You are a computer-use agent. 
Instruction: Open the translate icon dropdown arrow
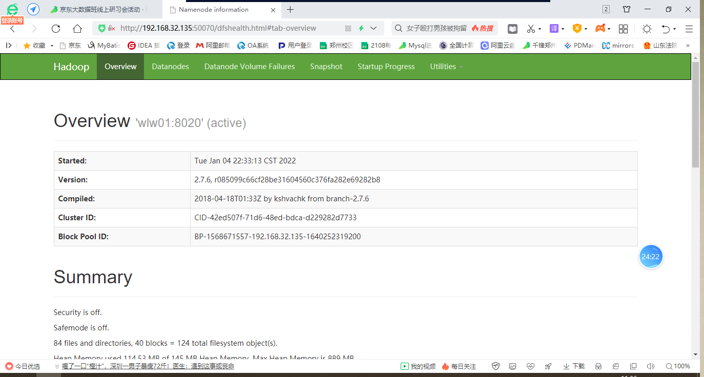(x=563, y=29)
